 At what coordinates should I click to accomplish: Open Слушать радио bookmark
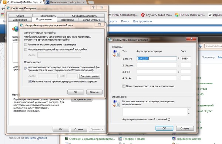[157, 15]
